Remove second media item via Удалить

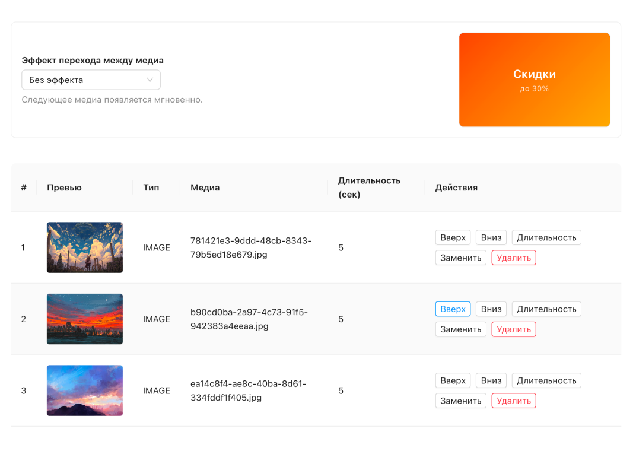pos(513,329)
